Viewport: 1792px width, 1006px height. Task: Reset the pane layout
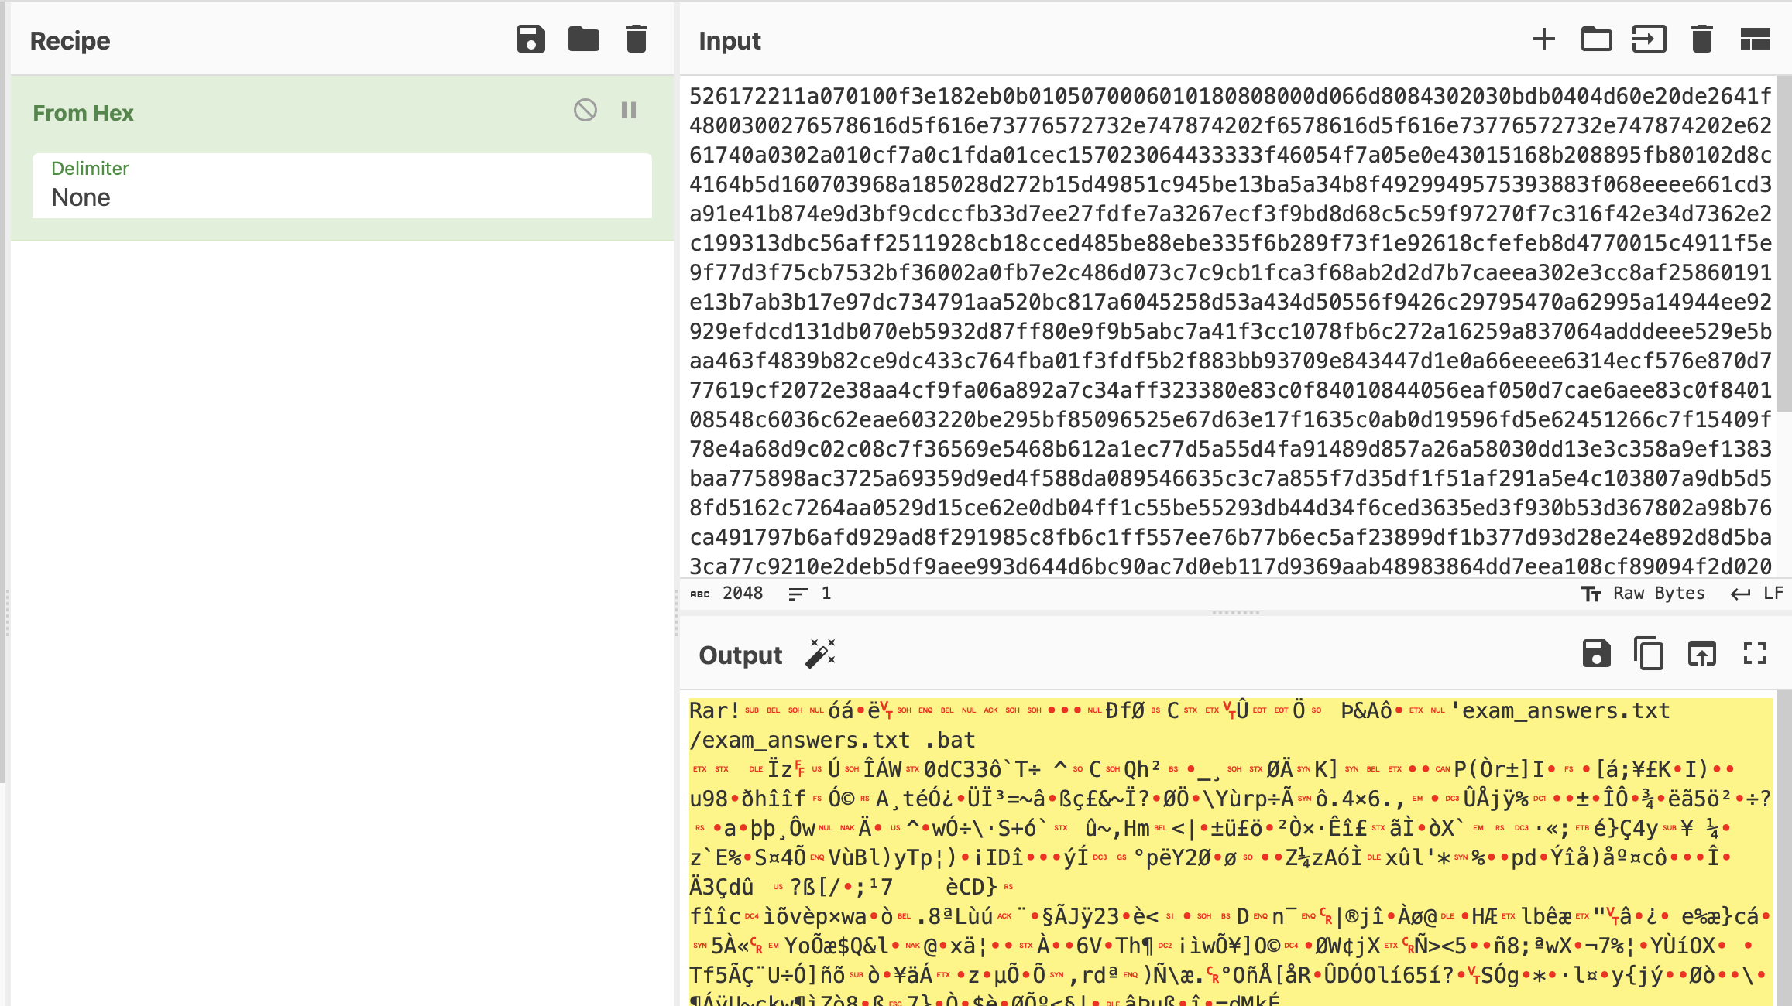[1755, 39]
